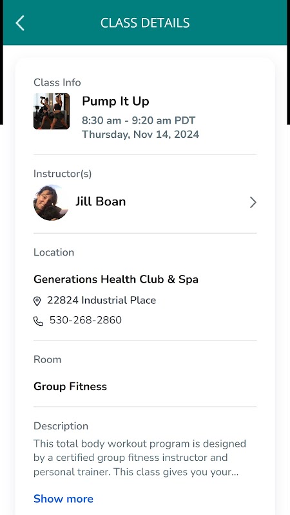The width and height of the screenshot is (290, 515).
Task: Click the CLASS DETAILS header title
Action: tap(145, 23)
